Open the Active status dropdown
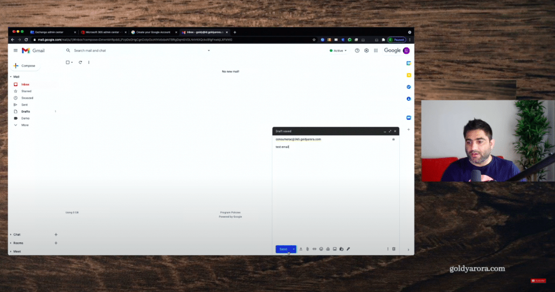 pyautogui.click(x=338, y=51)
